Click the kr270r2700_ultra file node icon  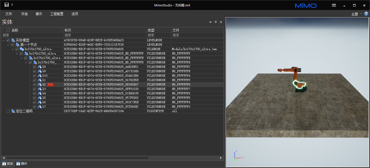click(x=22, y=49)
